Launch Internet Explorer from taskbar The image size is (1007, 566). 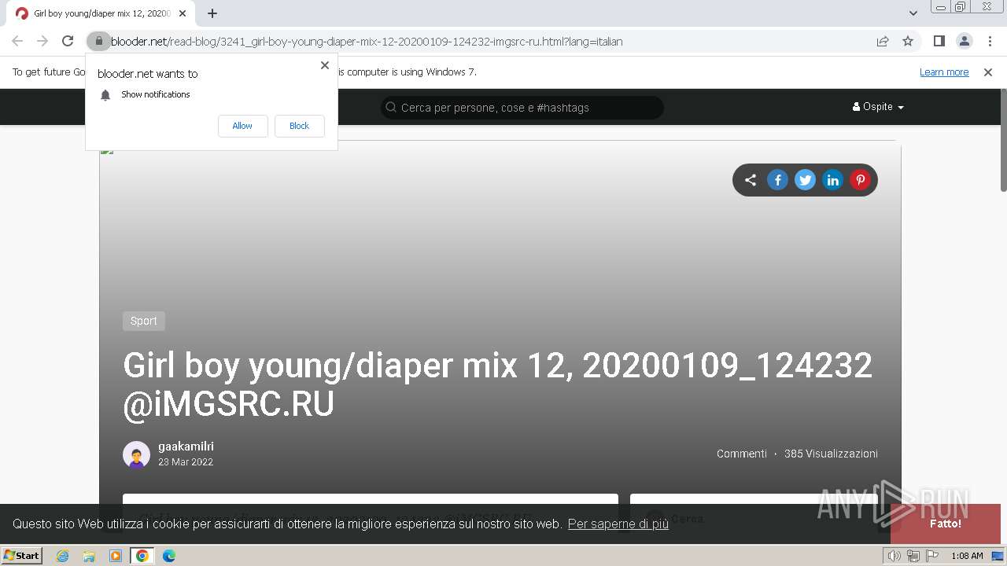pos(62,556)
